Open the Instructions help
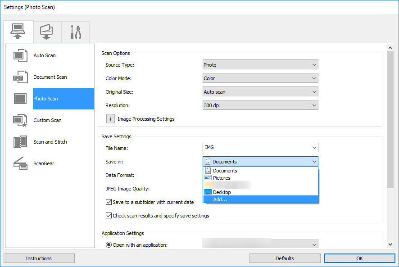Image resolution: width=399 pixels, height=267 pixels. (x=39, y=258)
